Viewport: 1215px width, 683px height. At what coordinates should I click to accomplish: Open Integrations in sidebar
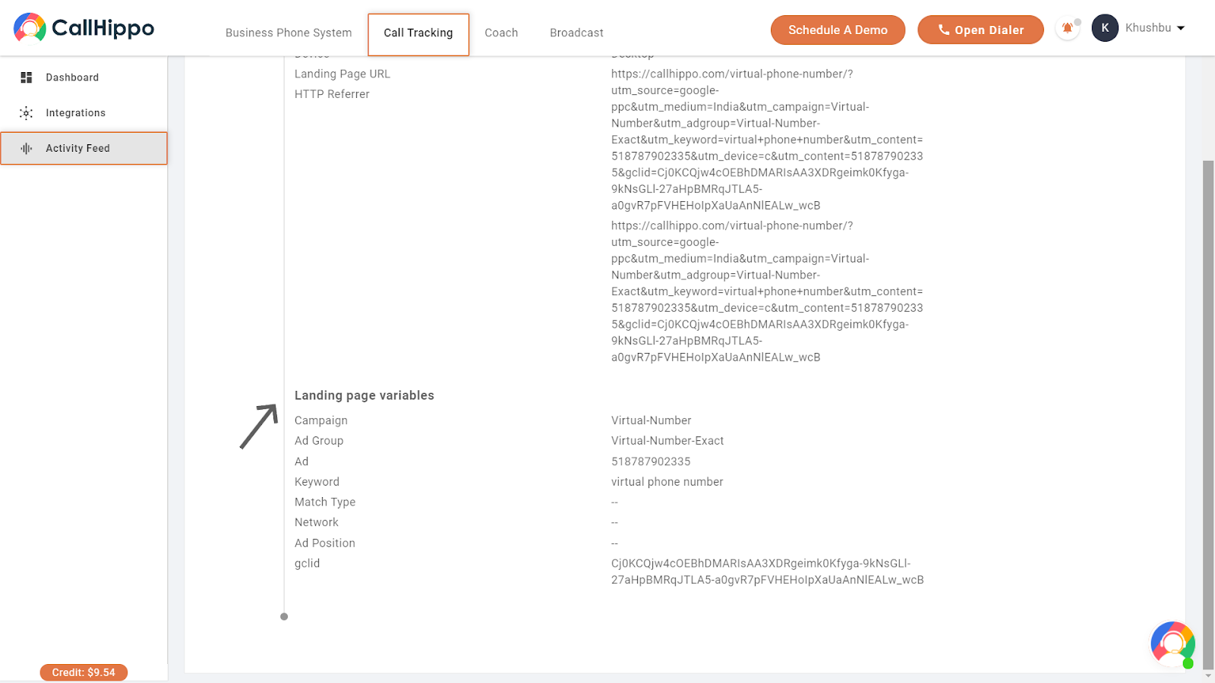(84, 113)
